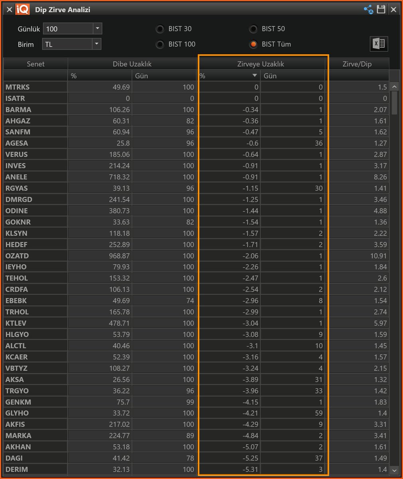The width and height of the screenshot is (403, 479).
Task: Select the BIST Tüm radio button
Action: point(253,44)
